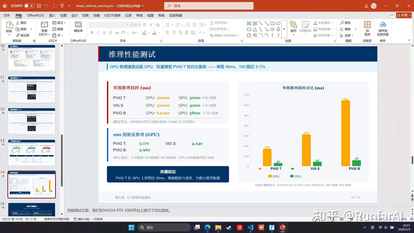Select slide 11 thumbnail
This screenshot has height=233, width=414.
[x=32, y=90]
